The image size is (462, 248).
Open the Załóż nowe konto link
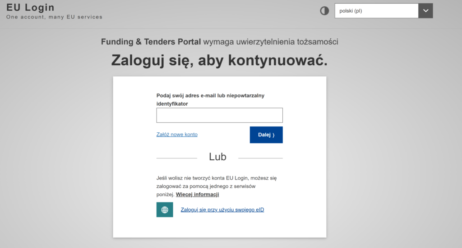[177, 134]
